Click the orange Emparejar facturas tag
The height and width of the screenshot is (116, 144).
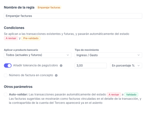[49, 7]
